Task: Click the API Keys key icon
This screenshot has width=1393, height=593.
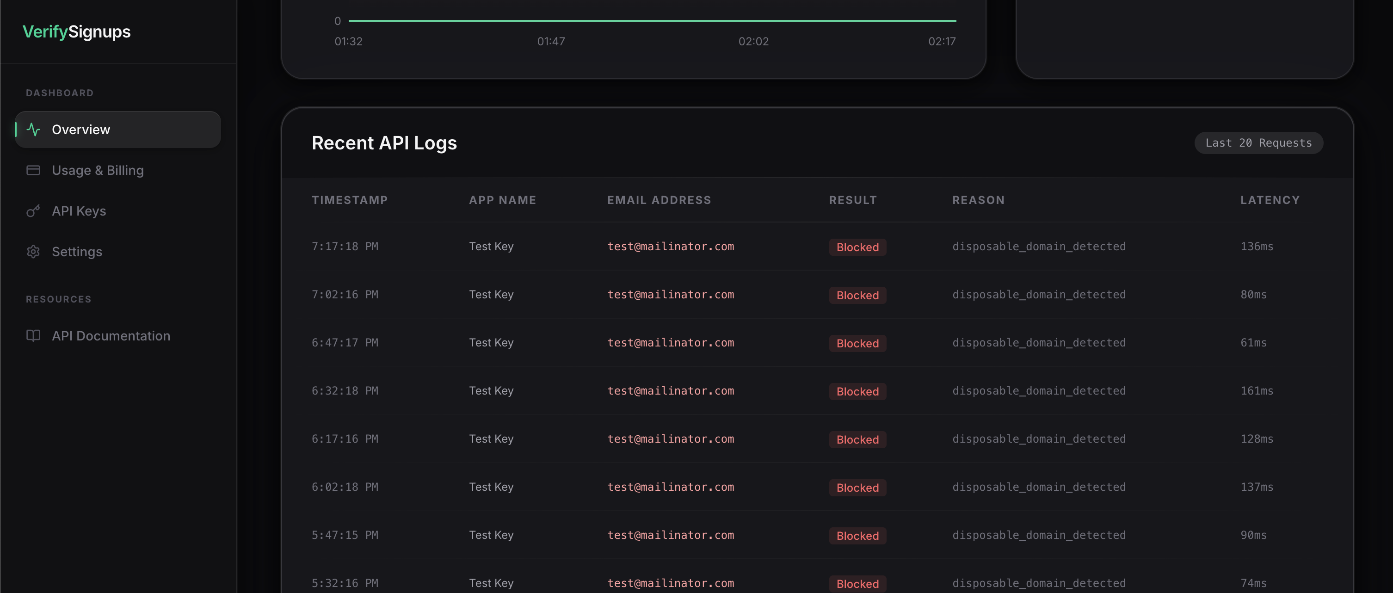Action: point(33,211)
